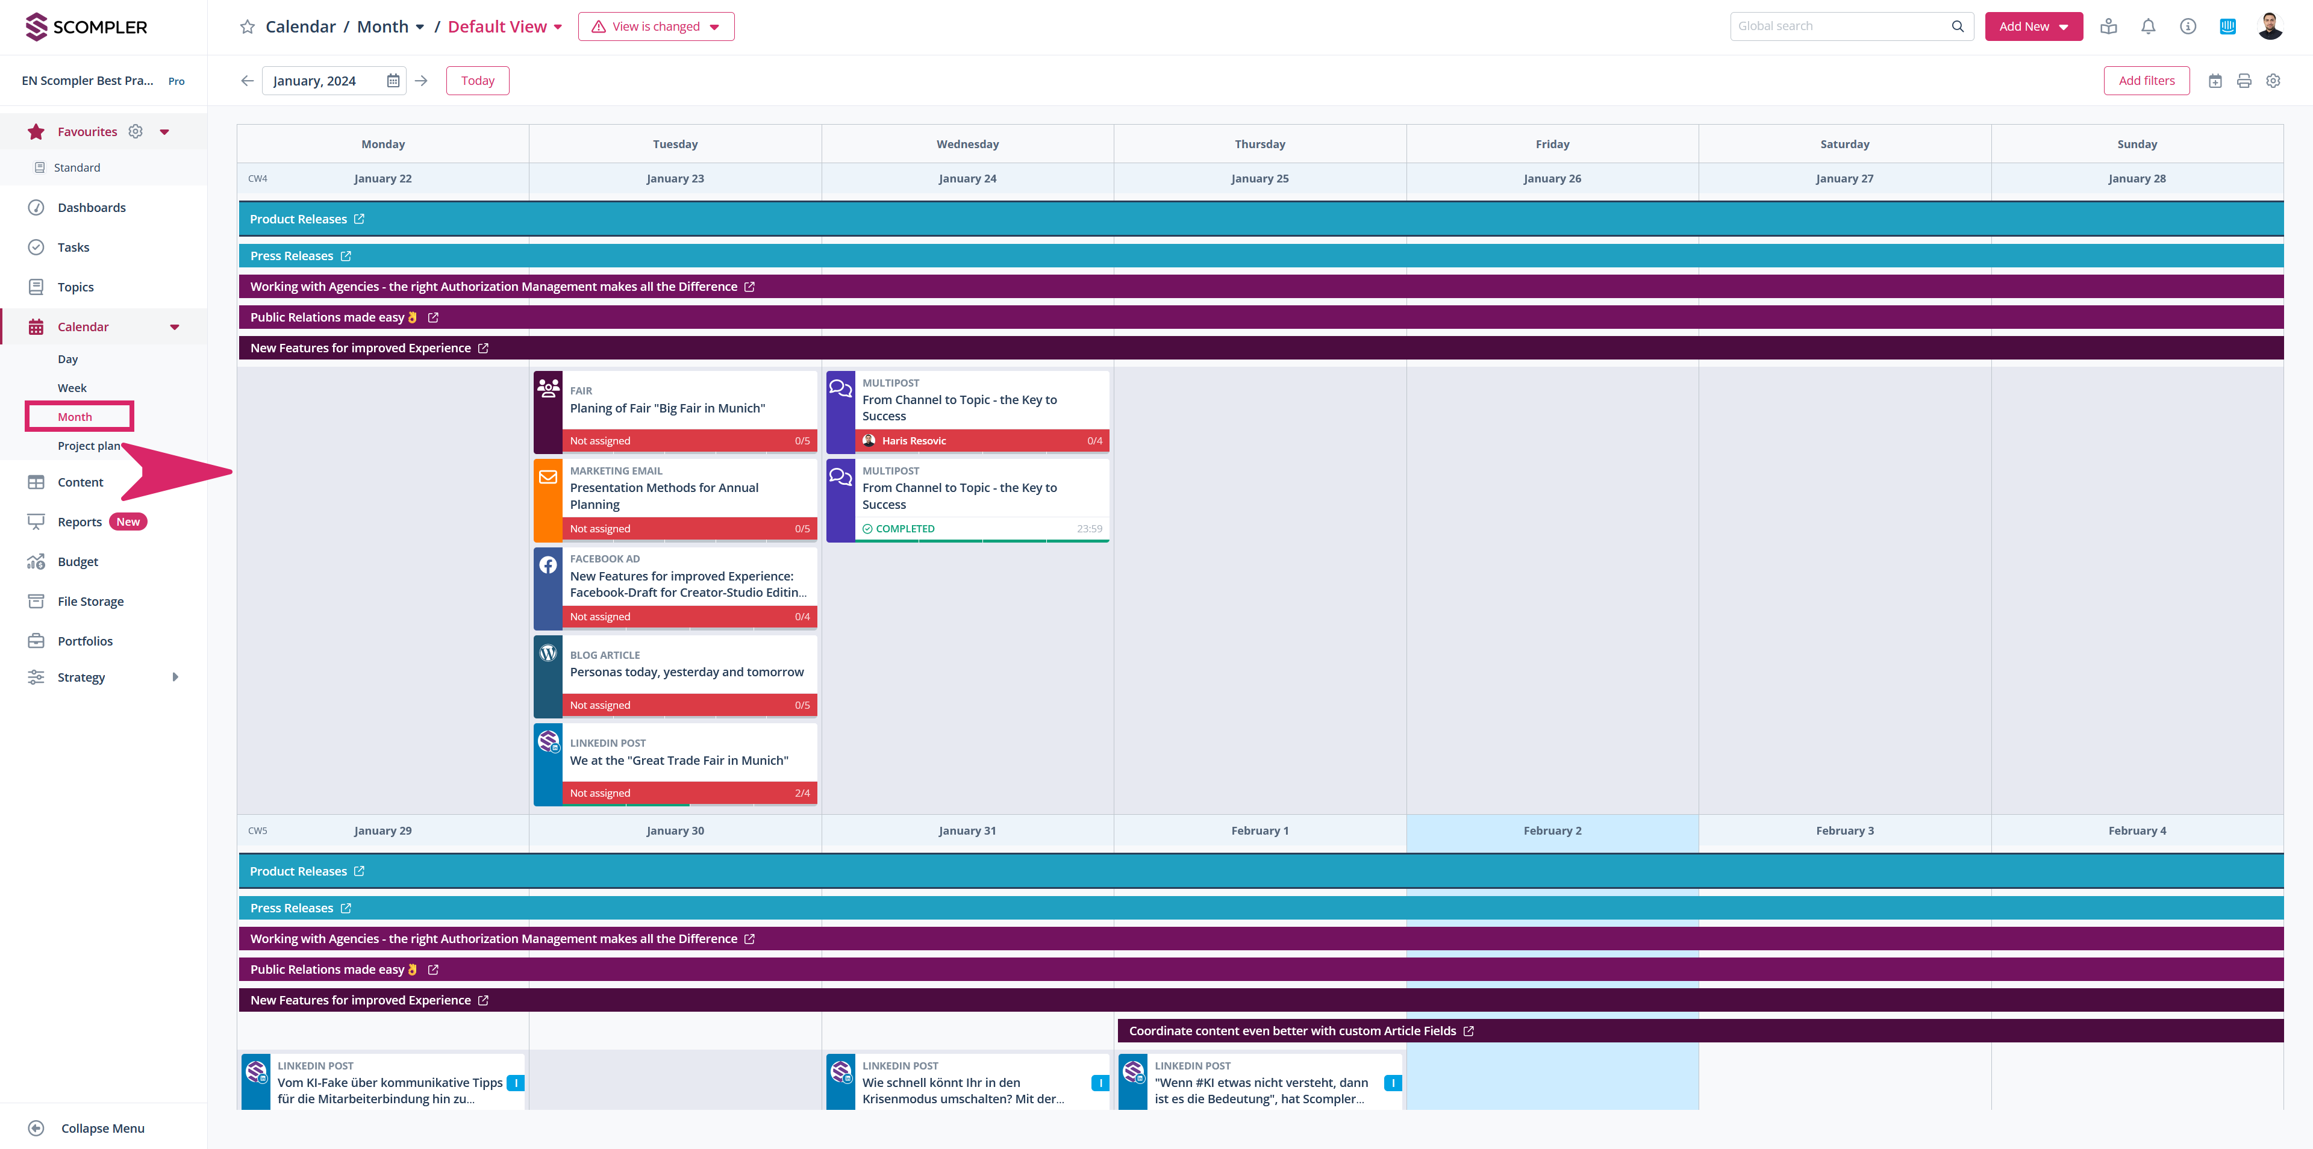This screenshot has height=1149, width=2313.
Task: Click into the Global search field
Action: (x=1841, y=26)
